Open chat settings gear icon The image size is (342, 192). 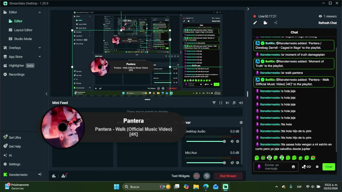(x=317, y=167)
